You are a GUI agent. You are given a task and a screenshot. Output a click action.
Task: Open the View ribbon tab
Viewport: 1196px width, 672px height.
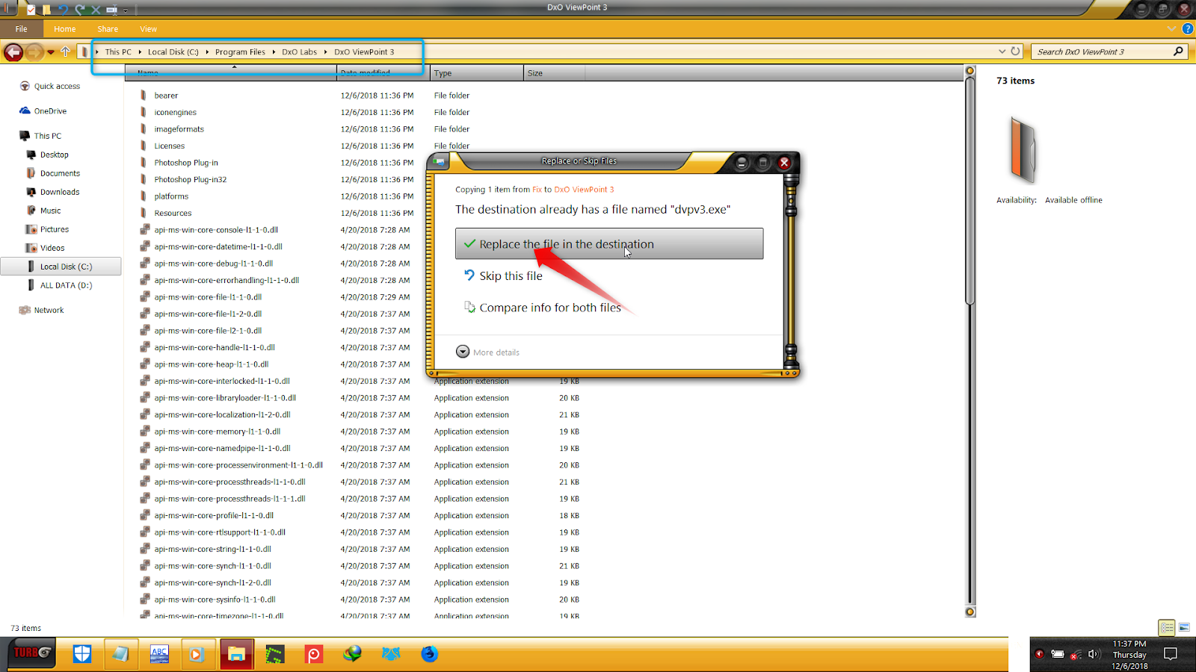click(148, 29)
